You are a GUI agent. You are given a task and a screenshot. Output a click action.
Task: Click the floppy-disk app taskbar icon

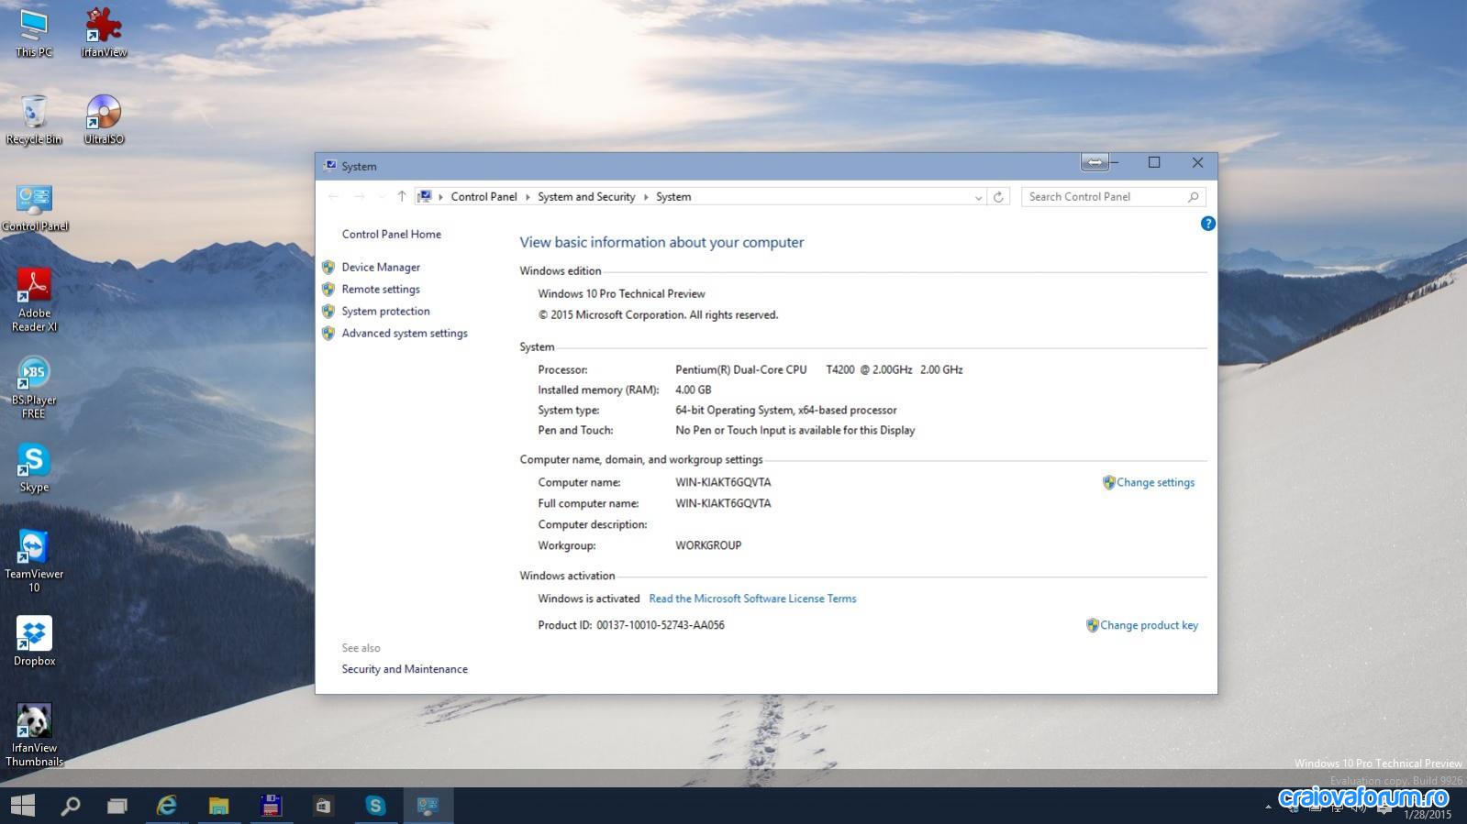[271, 806]
